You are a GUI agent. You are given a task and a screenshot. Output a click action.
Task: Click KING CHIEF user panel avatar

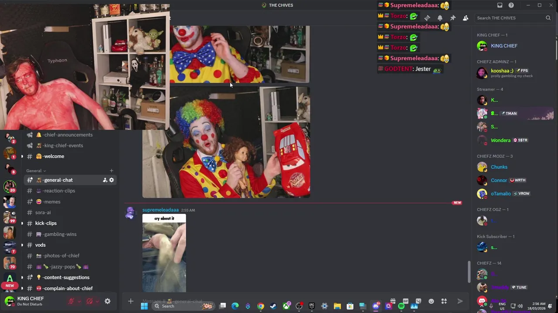pyautogui.click(x=9, y=301)
